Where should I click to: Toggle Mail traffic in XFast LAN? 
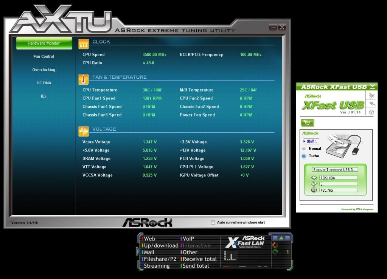pos(148,253)
